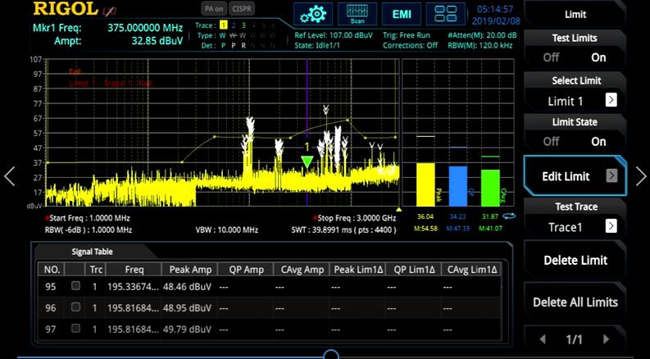Open the system settings gear icon

pyautogui.click(x=311, y=15)
